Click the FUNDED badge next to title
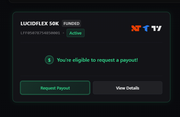 tap(71, 23)
